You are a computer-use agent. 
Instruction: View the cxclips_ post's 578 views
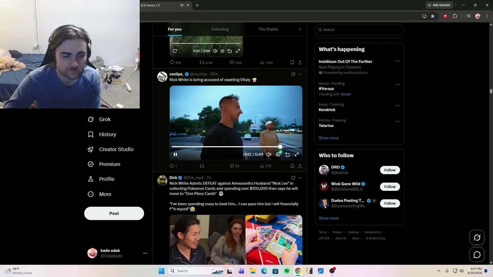click(266, 166)
